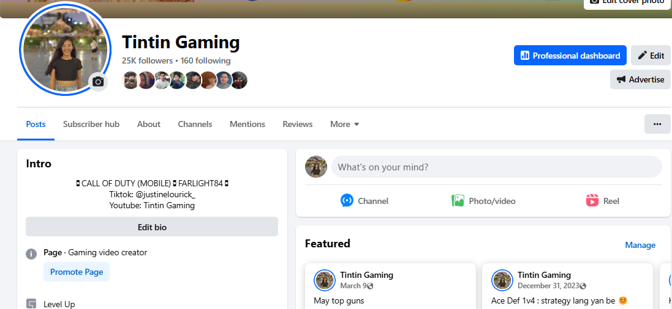Screen dimensions: 672x309
Task: Click the pencil icon in Edit button
Action: tap(642, 56)
